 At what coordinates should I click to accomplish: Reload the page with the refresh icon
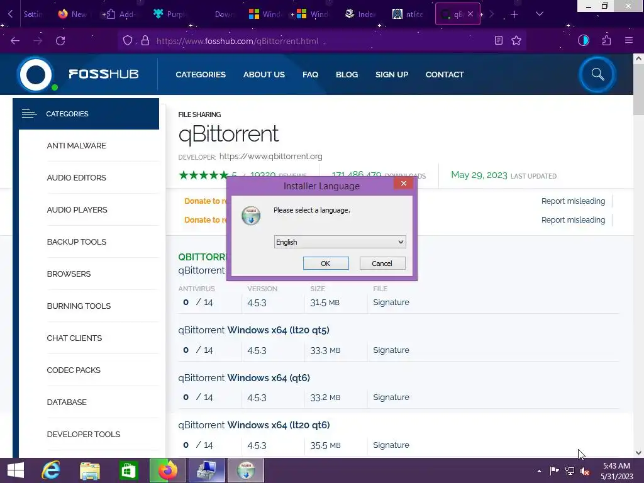[x=60, y=41]
